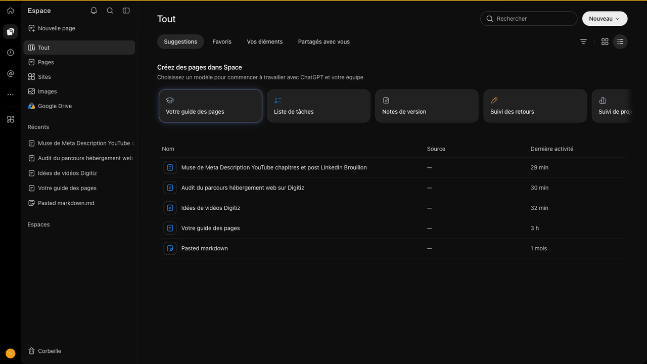Open recent Idées de vidéos Digitiz in sidebar
Image resolution: width=647 pixels, height=364 pixels.
pyautogui.click(x=79, y=173)
